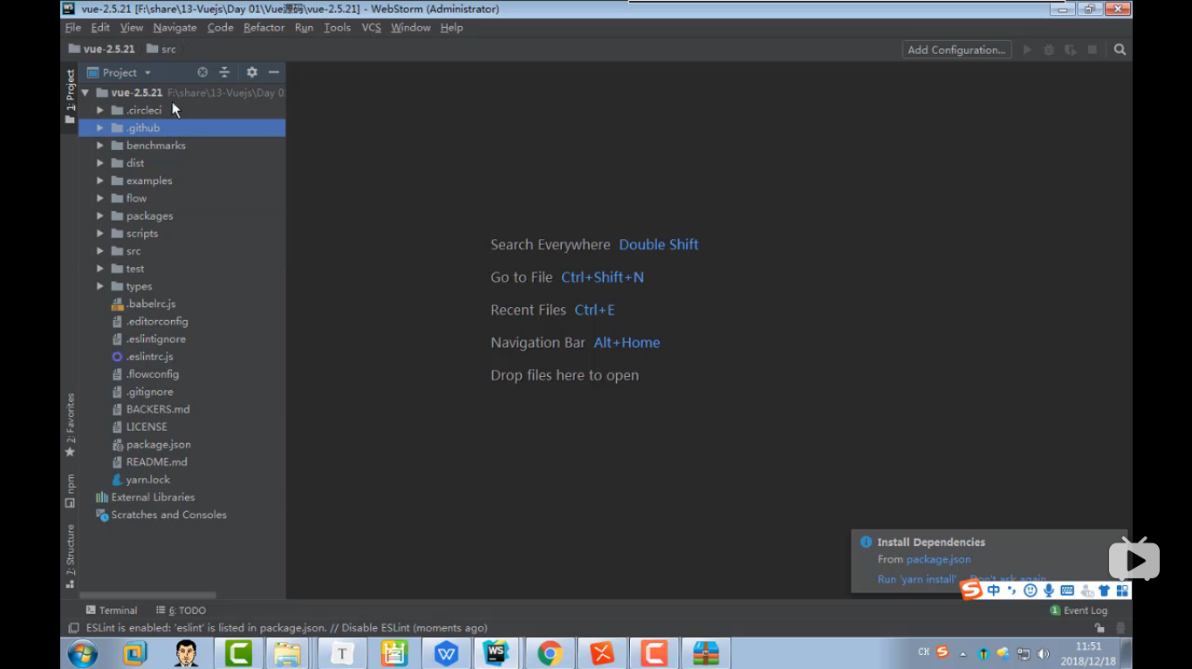
Task: Click the ESLint status bar icon at left
Action: pyautogui.click(x=73, y=628)
